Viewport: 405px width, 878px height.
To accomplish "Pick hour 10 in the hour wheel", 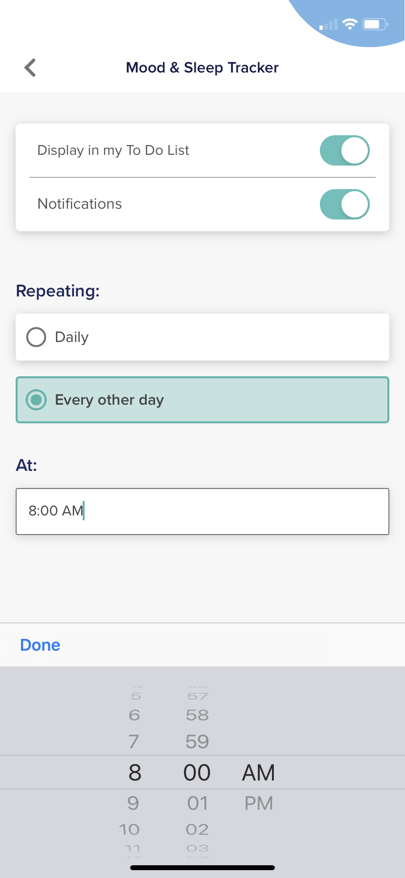I will pyautogui.click(x=129, y=829).
